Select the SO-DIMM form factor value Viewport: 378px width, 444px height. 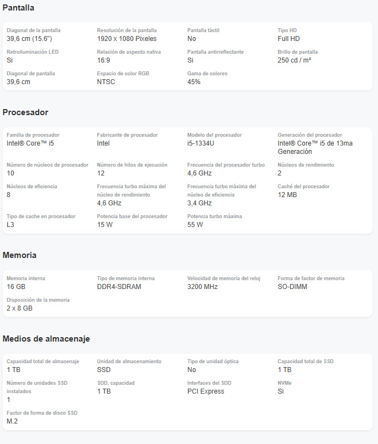[x=292, y=287]
